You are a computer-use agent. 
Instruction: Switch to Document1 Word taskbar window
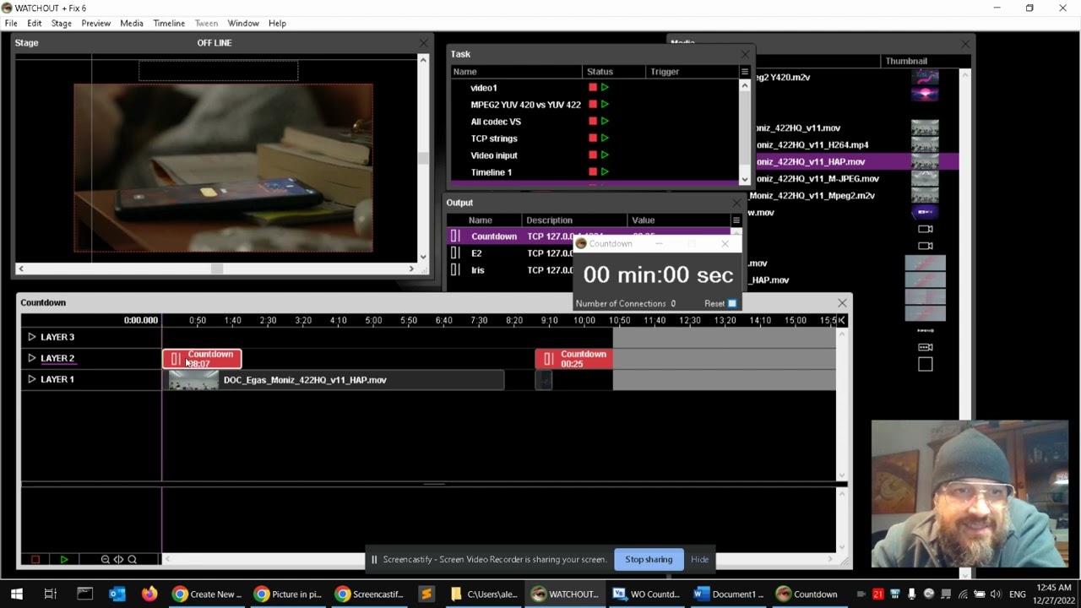point(728,594)
